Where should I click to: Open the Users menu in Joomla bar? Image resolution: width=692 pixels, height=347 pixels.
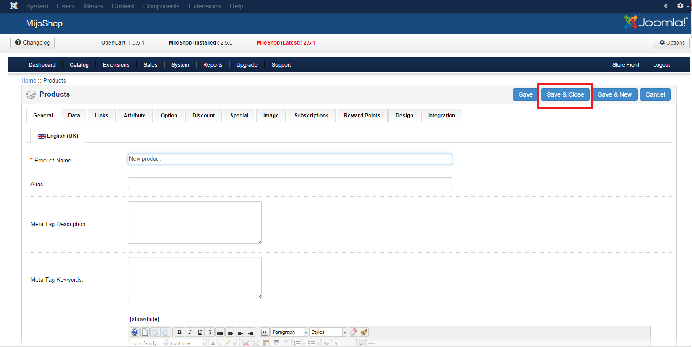65,6
